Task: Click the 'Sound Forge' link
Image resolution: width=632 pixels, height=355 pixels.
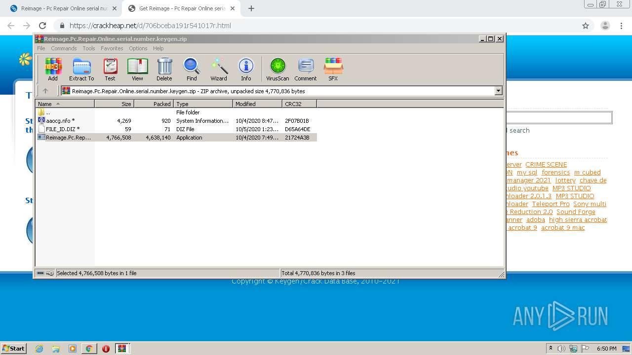Action: [x=576, y=212]
